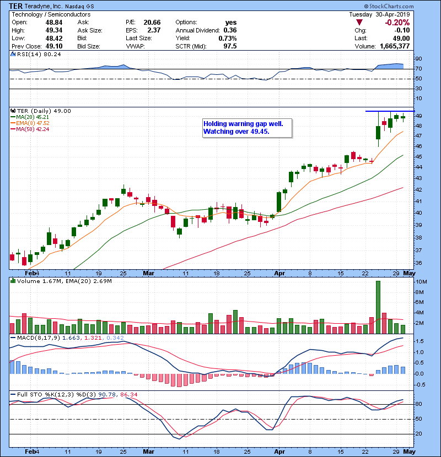The width and height of the screenshot is (441, 457).
Task: Click the Annual Dividend value 0.36
Action: pyautogui.click(x=230, y=30)
